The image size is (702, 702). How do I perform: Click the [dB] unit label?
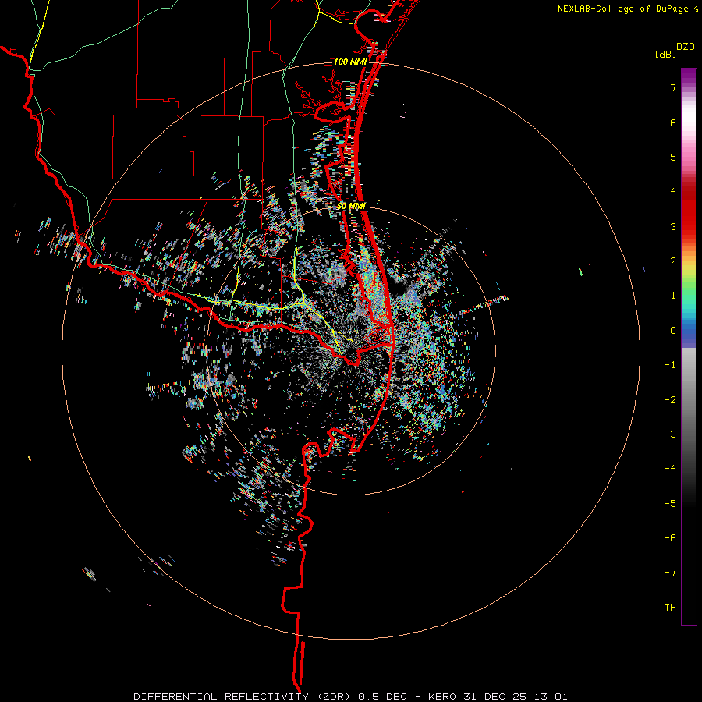point(666,55)
